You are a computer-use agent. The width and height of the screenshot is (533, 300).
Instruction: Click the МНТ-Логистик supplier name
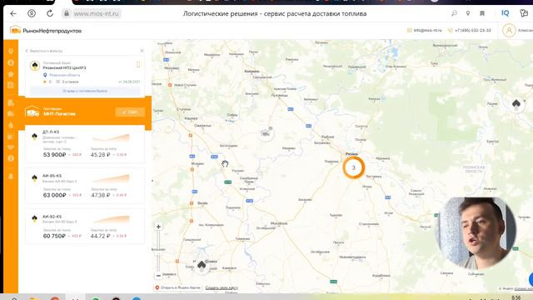(59, 114)
